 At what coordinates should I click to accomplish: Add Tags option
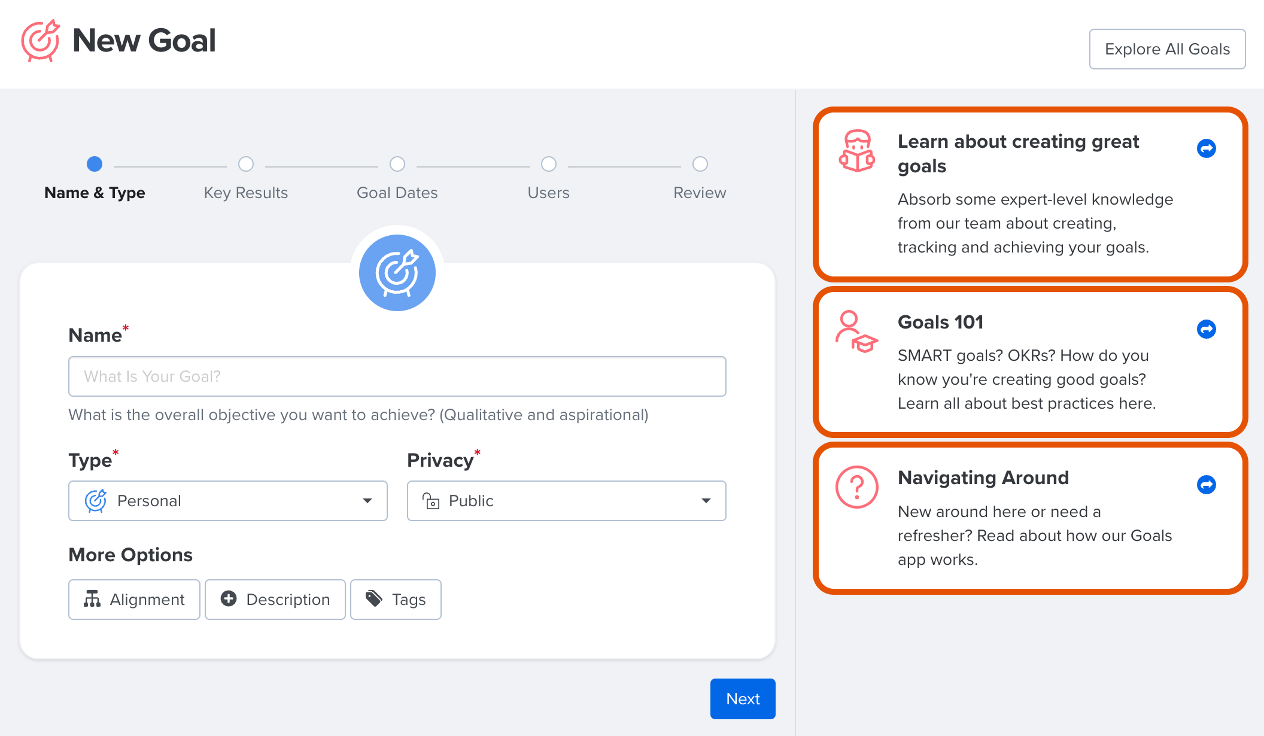point(396,600)
